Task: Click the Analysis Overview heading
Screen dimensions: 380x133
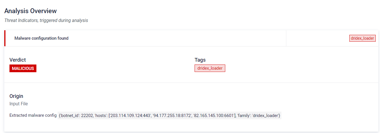Action: pos(30,11)
